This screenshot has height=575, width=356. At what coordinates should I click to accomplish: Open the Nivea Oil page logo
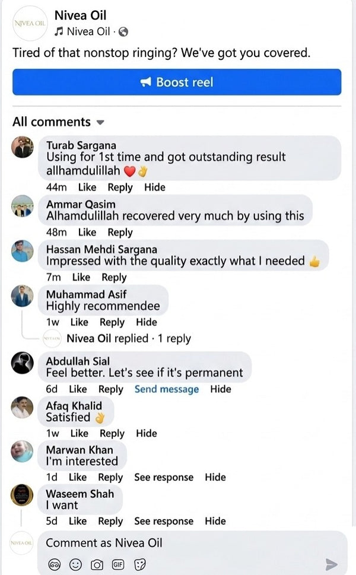pyautogui.click(x=30, y=23)
